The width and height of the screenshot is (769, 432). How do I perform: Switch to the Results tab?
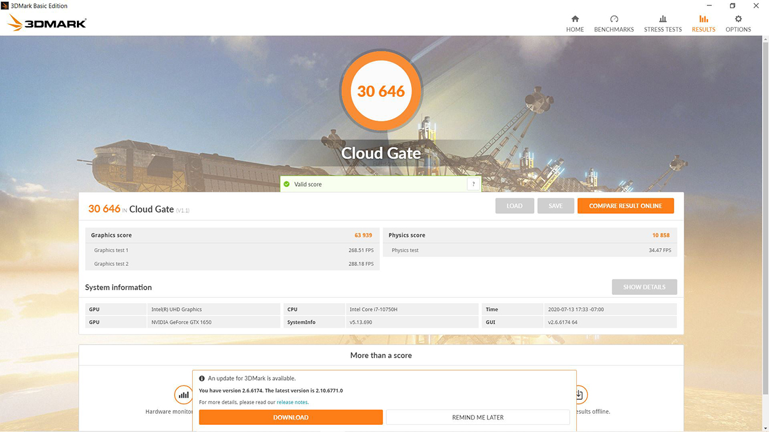(x=703, y=24)
